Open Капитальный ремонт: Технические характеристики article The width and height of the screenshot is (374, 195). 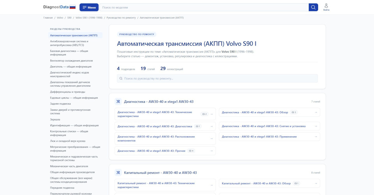[165, 185]
